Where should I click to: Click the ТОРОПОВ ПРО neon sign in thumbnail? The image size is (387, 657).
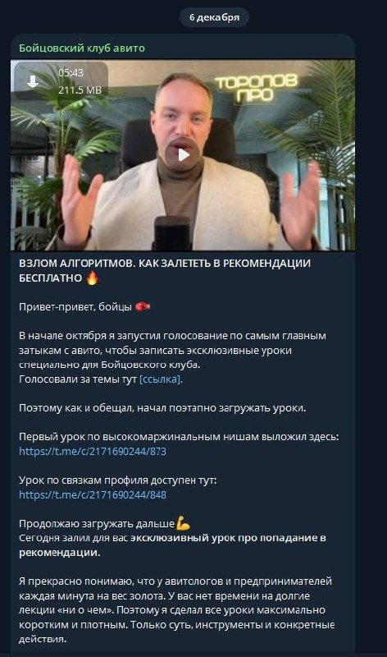point(256,87)
